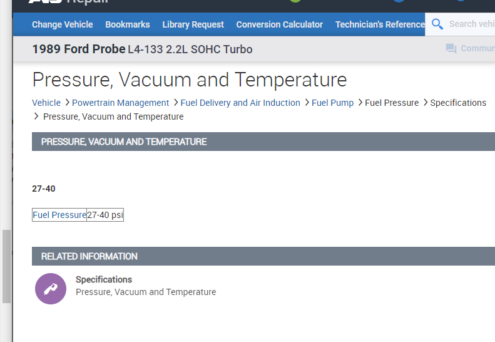The height and width of the screenshot is (342, 495).
Task: Click the Fuel Pump breadcrumb link
Action: point(332,103)
